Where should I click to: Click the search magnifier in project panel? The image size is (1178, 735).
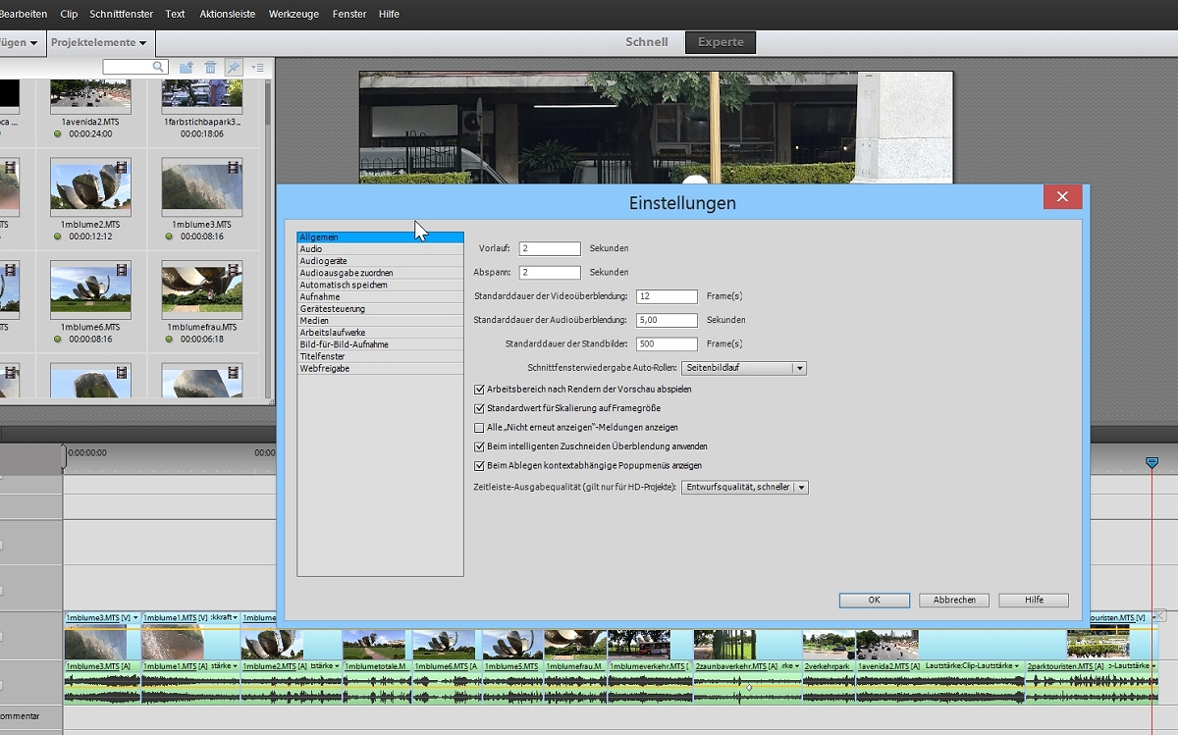click(159, 67)
